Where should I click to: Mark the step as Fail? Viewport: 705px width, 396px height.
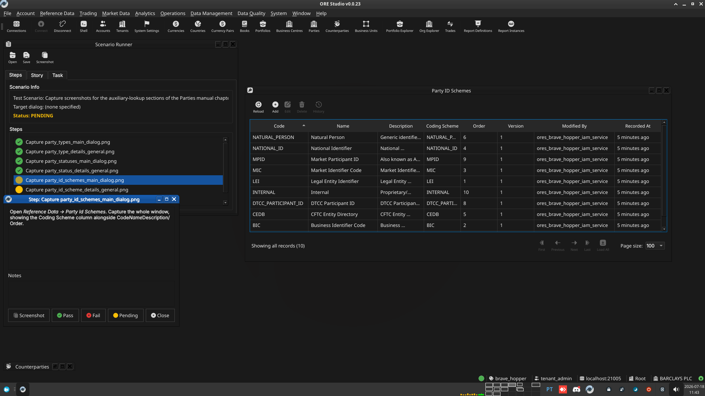(93, 315)
